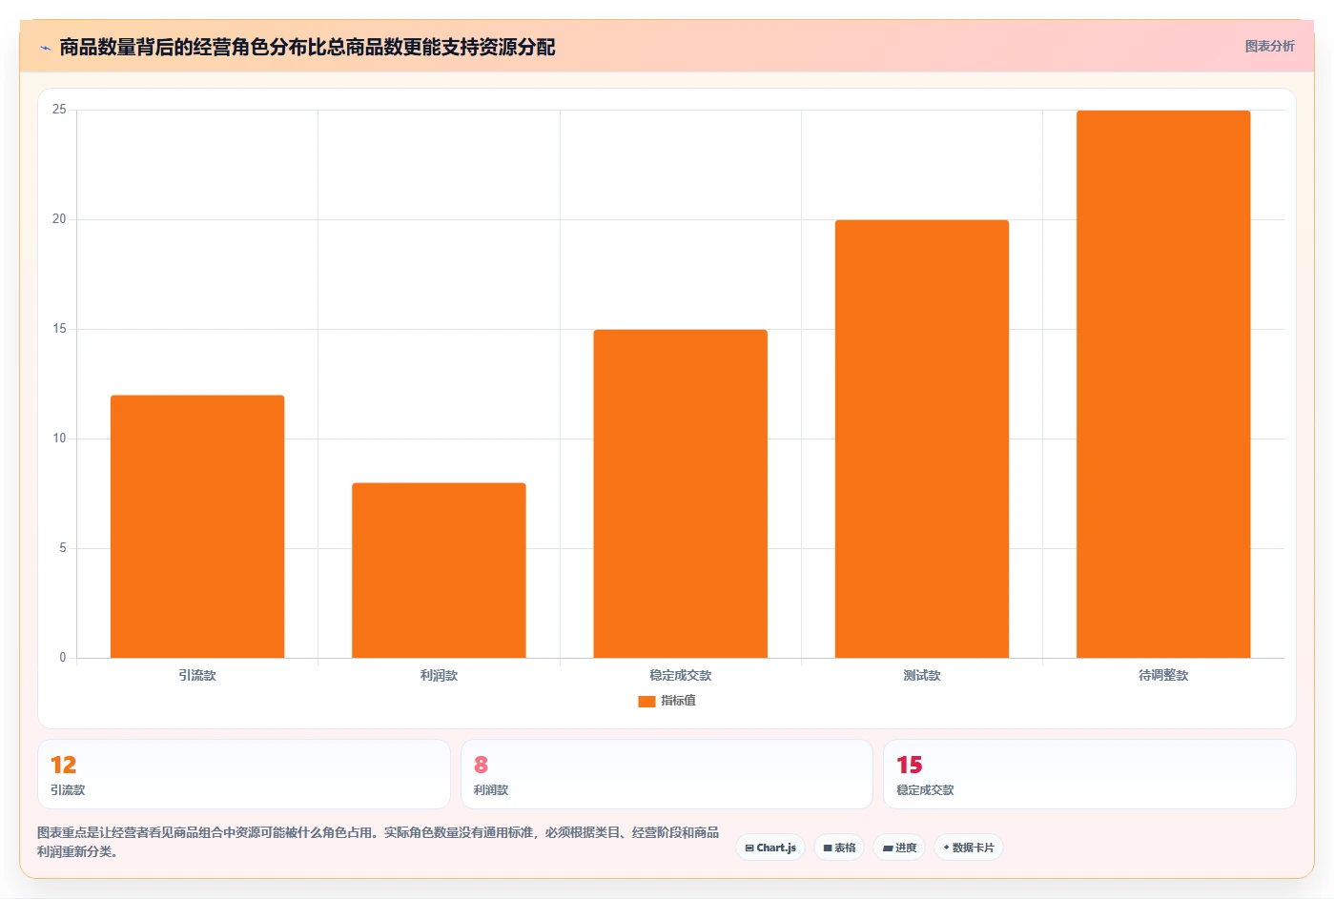The width and height of the screenshot is (1334, 899).
Task: Click the 待调整款 x-axis label
Action: pos(1163,675)
